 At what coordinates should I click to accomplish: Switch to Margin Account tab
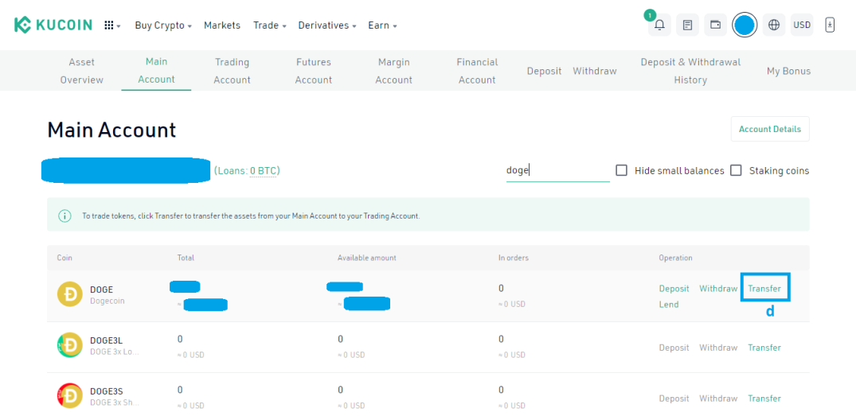[x=393, y=71]
